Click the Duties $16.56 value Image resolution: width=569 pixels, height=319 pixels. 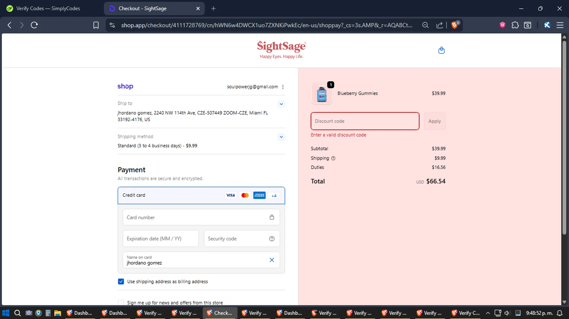(439, 167)
